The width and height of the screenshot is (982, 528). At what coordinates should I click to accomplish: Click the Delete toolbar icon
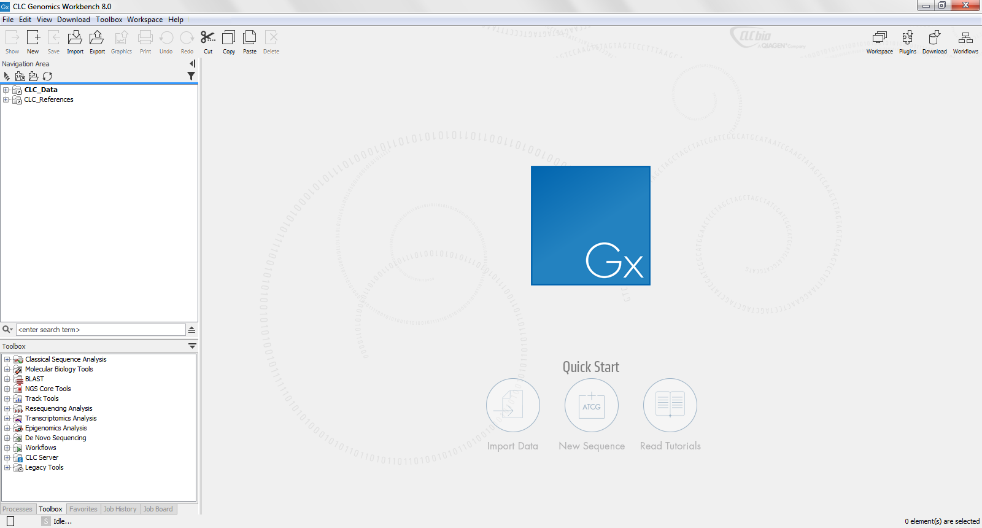[x=271, y=42]
